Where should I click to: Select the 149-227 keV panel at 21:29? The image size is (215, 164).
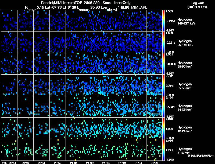click(154, 21)
